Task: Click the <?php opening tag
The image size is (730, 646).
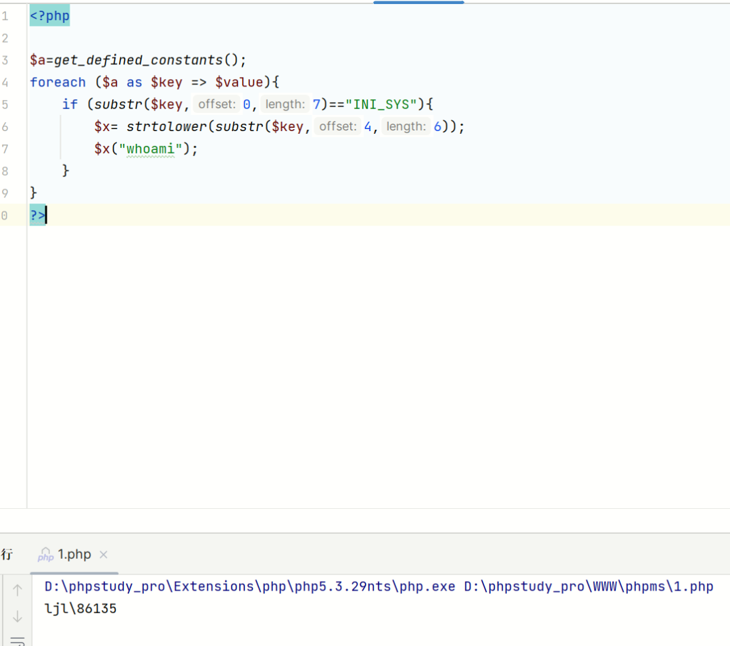Action: click(49, 16)
